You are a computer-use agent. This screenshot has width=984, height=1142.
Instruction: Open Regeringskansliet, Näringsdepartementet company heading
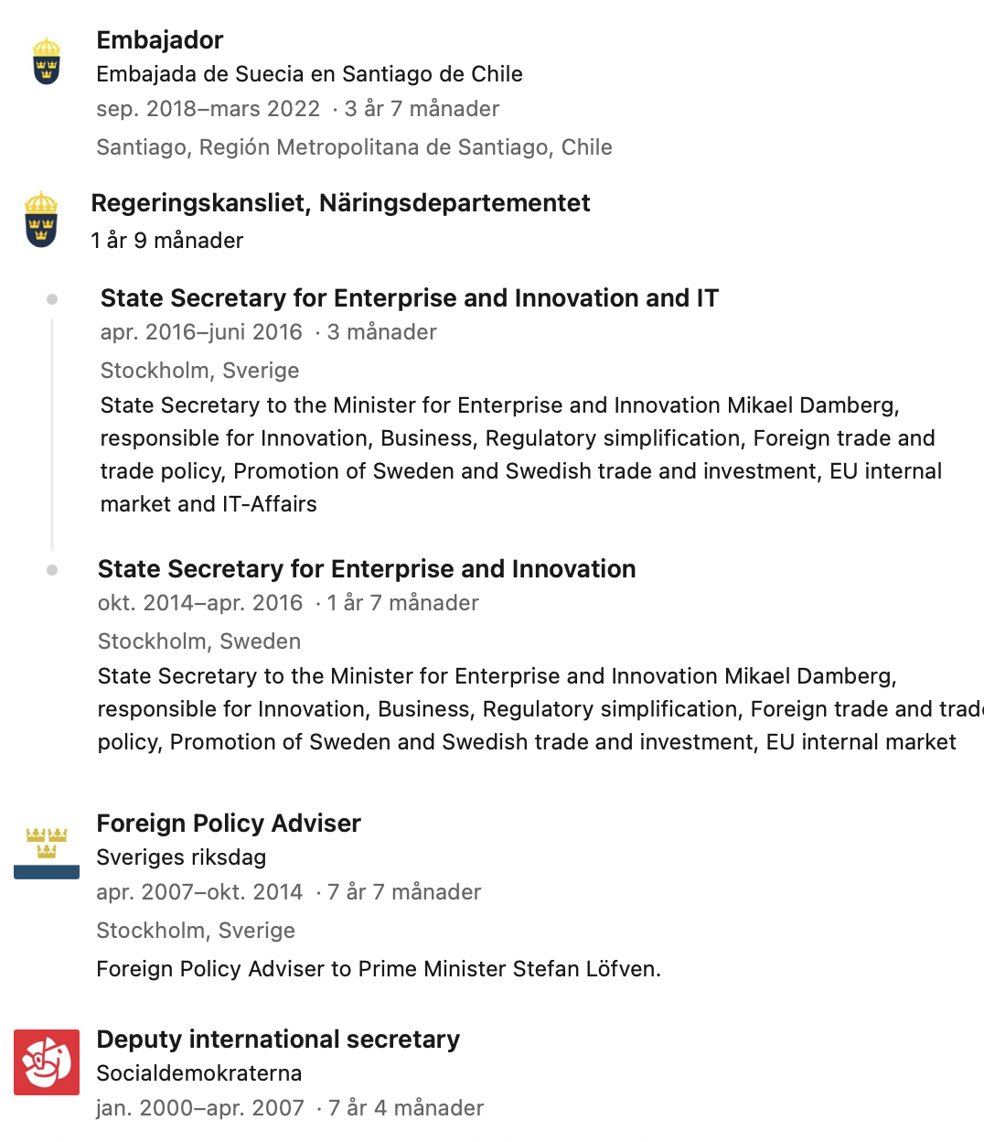[340, 203]
